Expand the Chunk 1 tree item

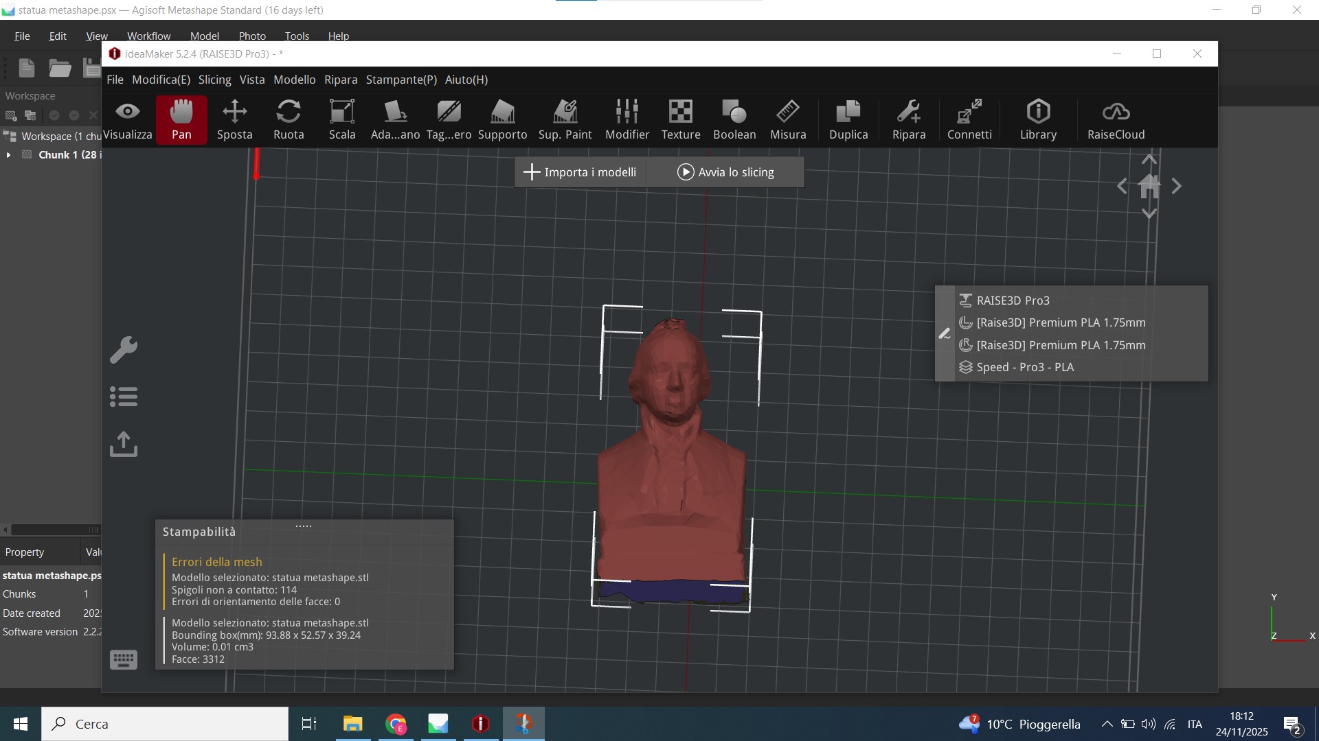coord(8,155)
